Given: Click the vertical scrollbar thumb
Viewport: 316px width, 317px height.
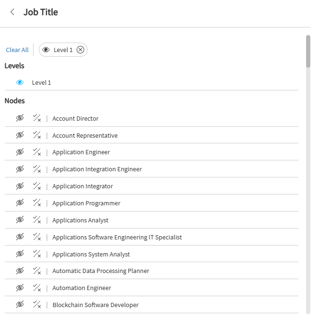Looking at the screenshot, I should 308,52.
